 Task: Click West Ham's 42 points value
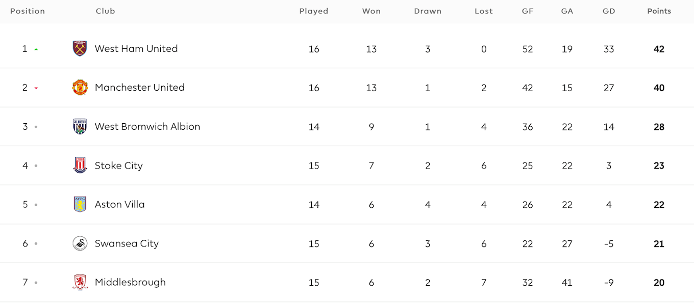[659, 49]
